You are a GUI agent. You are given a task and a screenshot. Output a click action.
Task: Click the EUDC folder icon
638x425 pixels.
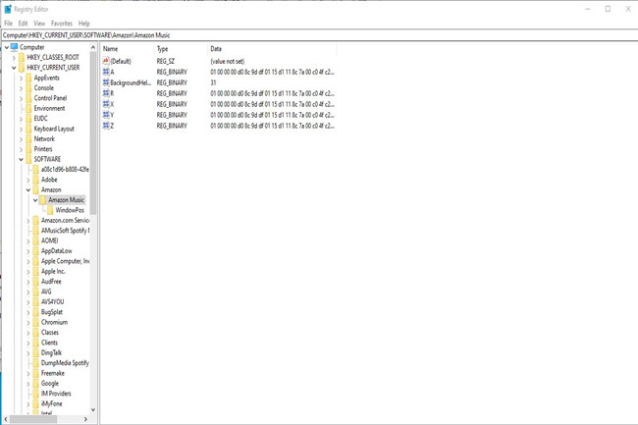[x=28, y=119]
